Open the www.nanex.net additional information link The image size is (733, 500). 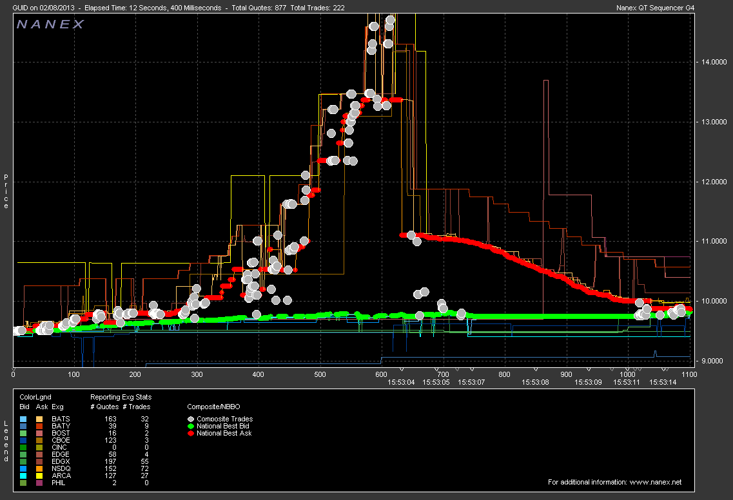tap(656, 482)
